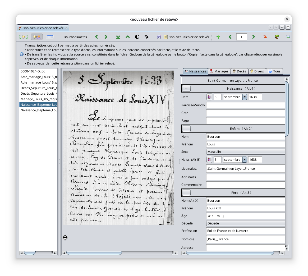
Task: Click the Date day field showing 5
Action: [217, 97]
